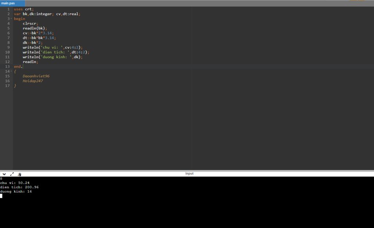Place cursor on the 'readln(bk);' line
This screenshot has width=374, height=228.
pyautogui.click(x=35, y=28)
